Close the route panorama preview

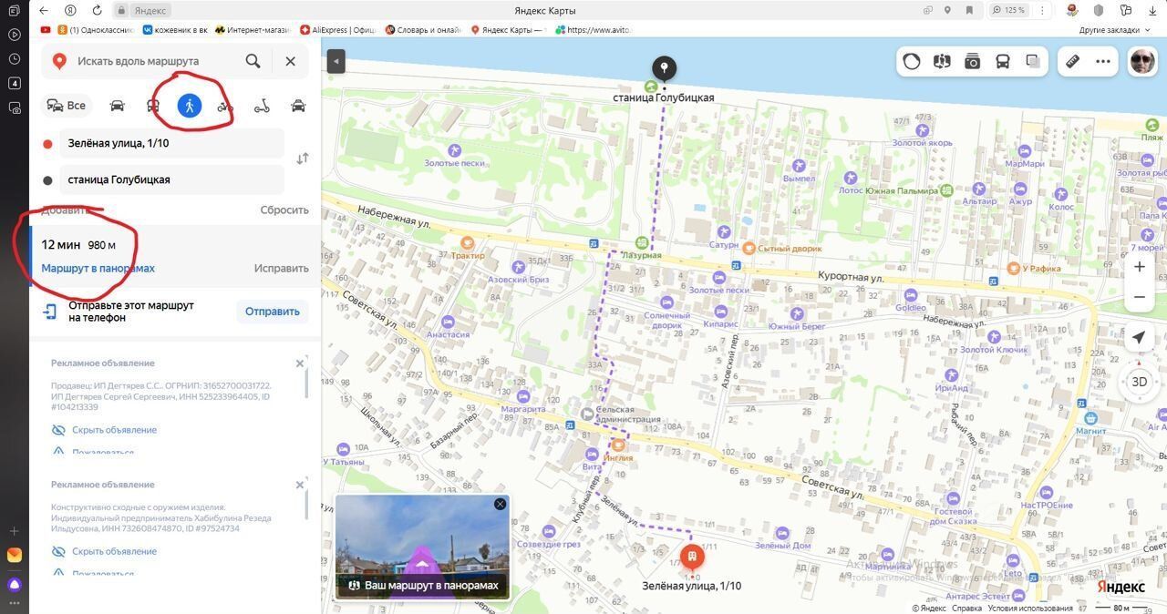(500, 504)
